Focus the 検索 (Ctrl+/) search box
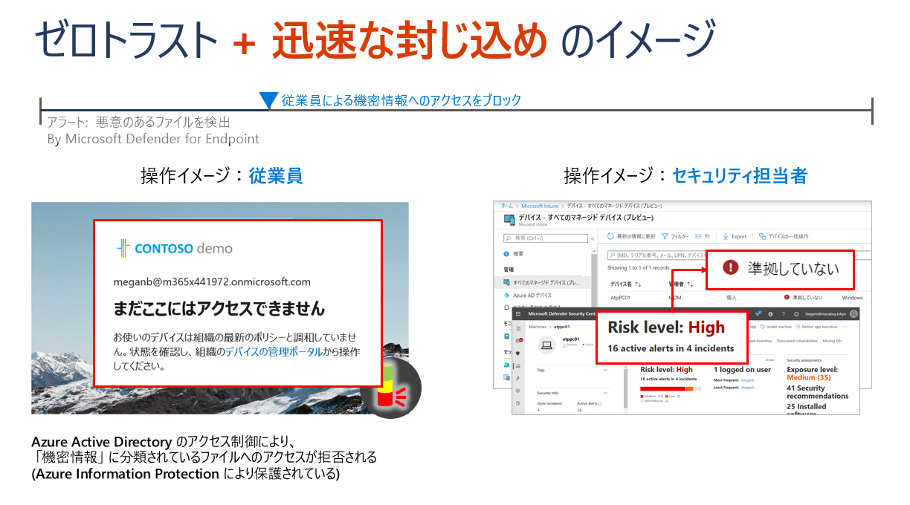The height and width of the screenshot is (505, 910). click(x=546, y=238)
